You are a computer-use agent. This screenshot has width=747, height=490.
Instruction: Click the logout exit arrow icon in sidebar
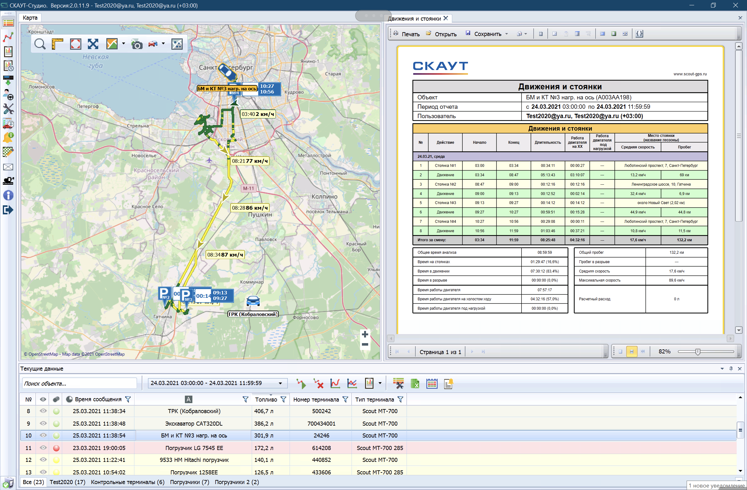pos(8,210)
